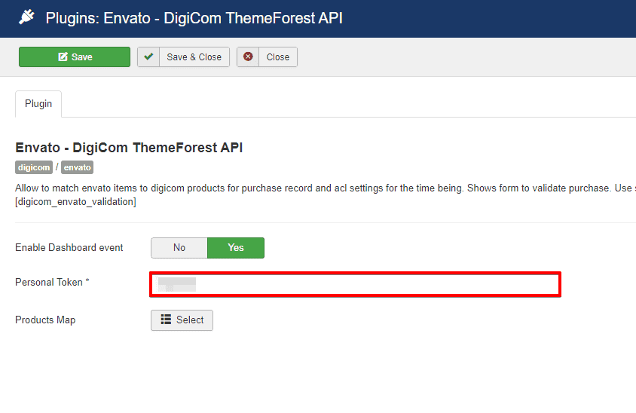Open the Plugin tab
The width and height of the screenshot is (636, 413).
38,104
